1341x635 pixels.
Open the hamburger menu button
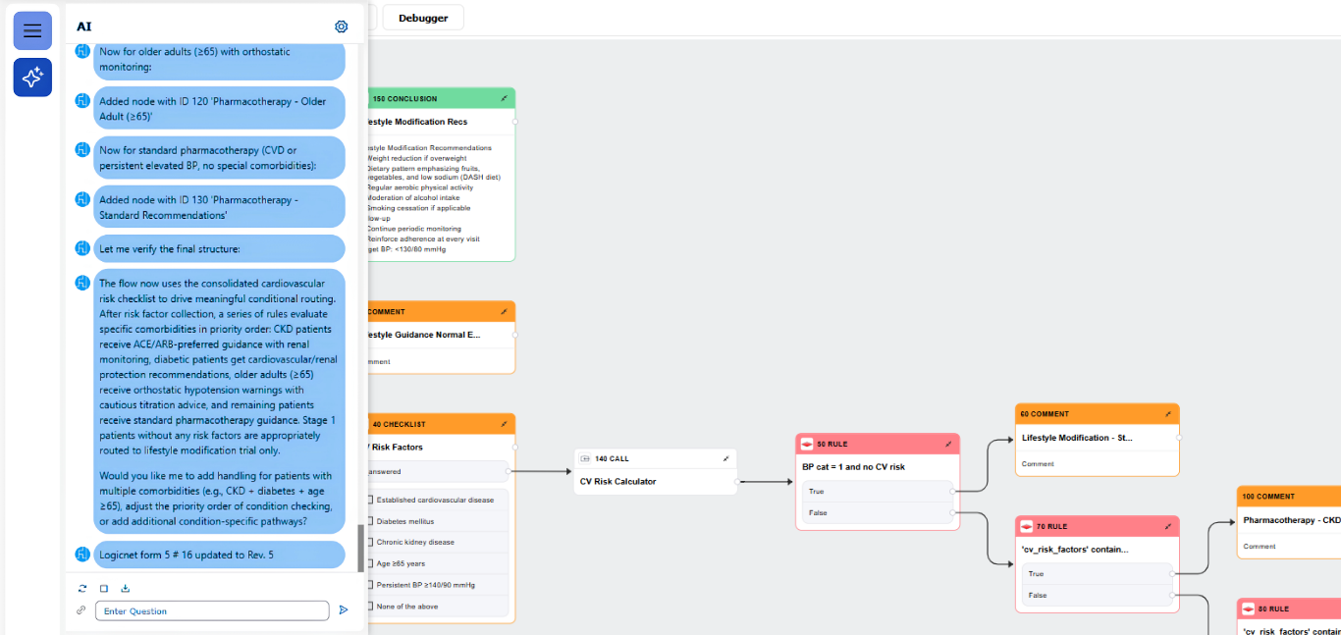tap(32, 30)
